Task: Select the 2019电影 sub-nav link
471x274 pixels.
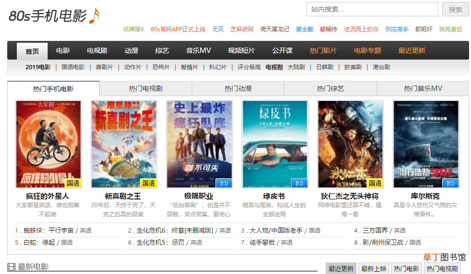Action: click(x=38, y=67)
